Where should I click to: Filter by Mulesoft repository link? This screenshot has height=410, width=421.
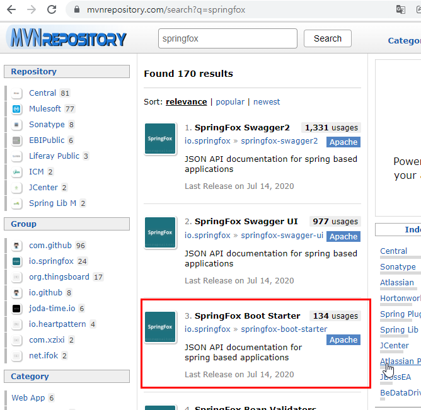tap(45, 109)
